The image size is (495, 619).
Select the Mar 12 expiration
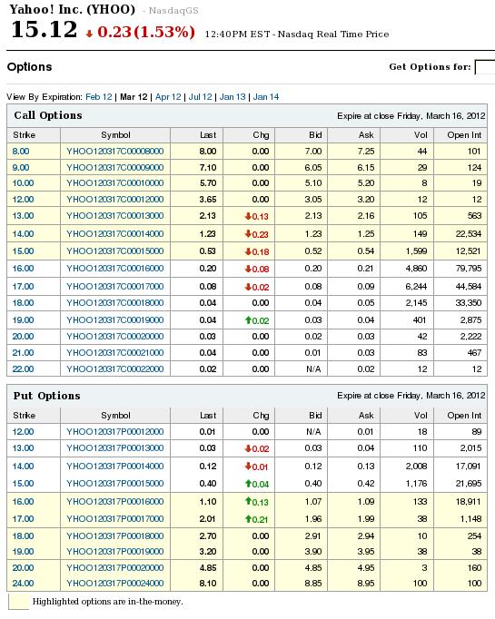pos(134,97)
